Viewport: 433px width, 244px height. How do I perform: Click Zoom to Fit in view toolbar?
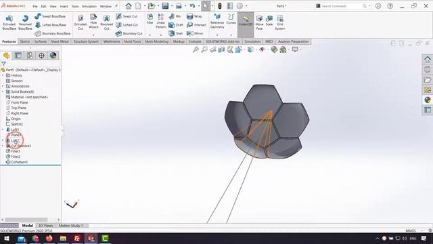(196, 49)
